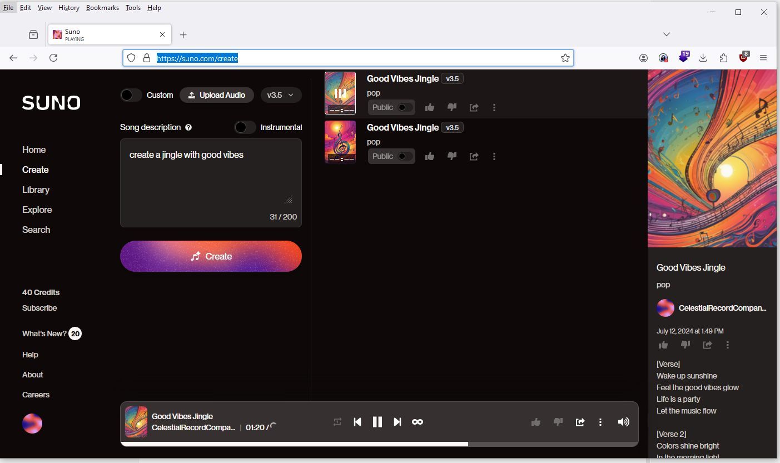Like the second Good Vibes Jingle song
780x463 pixels.
tap(429, 156)
